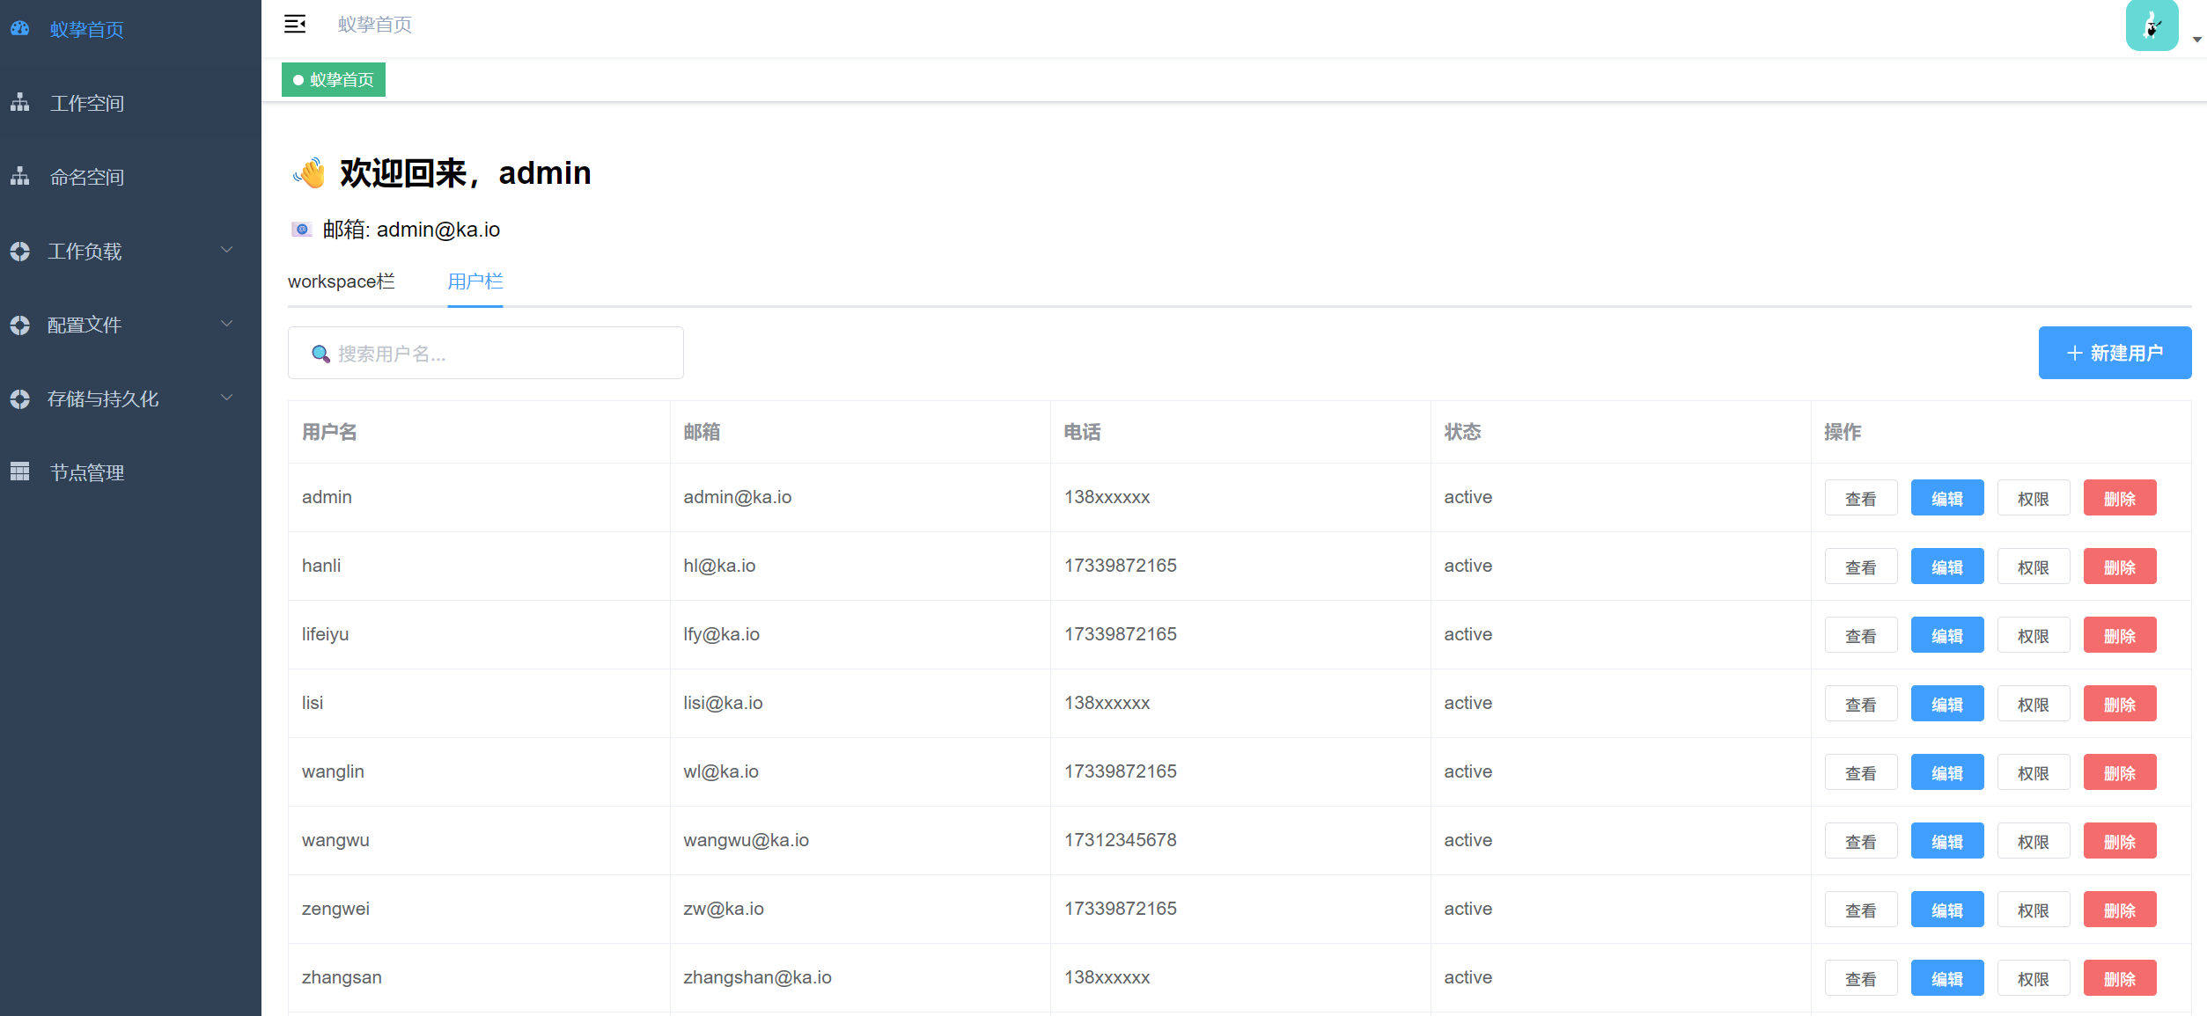Screen dimensions: 2207x1016
Task: Click the sidebar collapse hamburger icon
Action: point(295,25)
